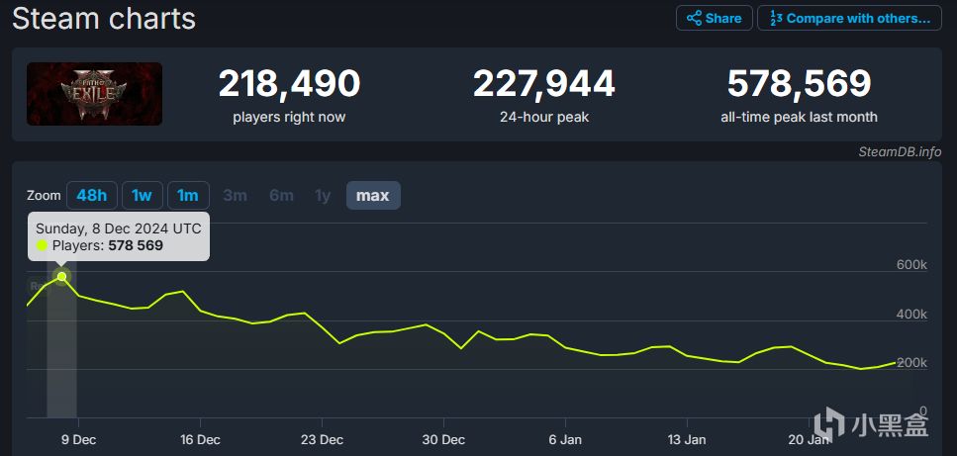
Task: Click the Zoom label
Action: pos(44,196)
